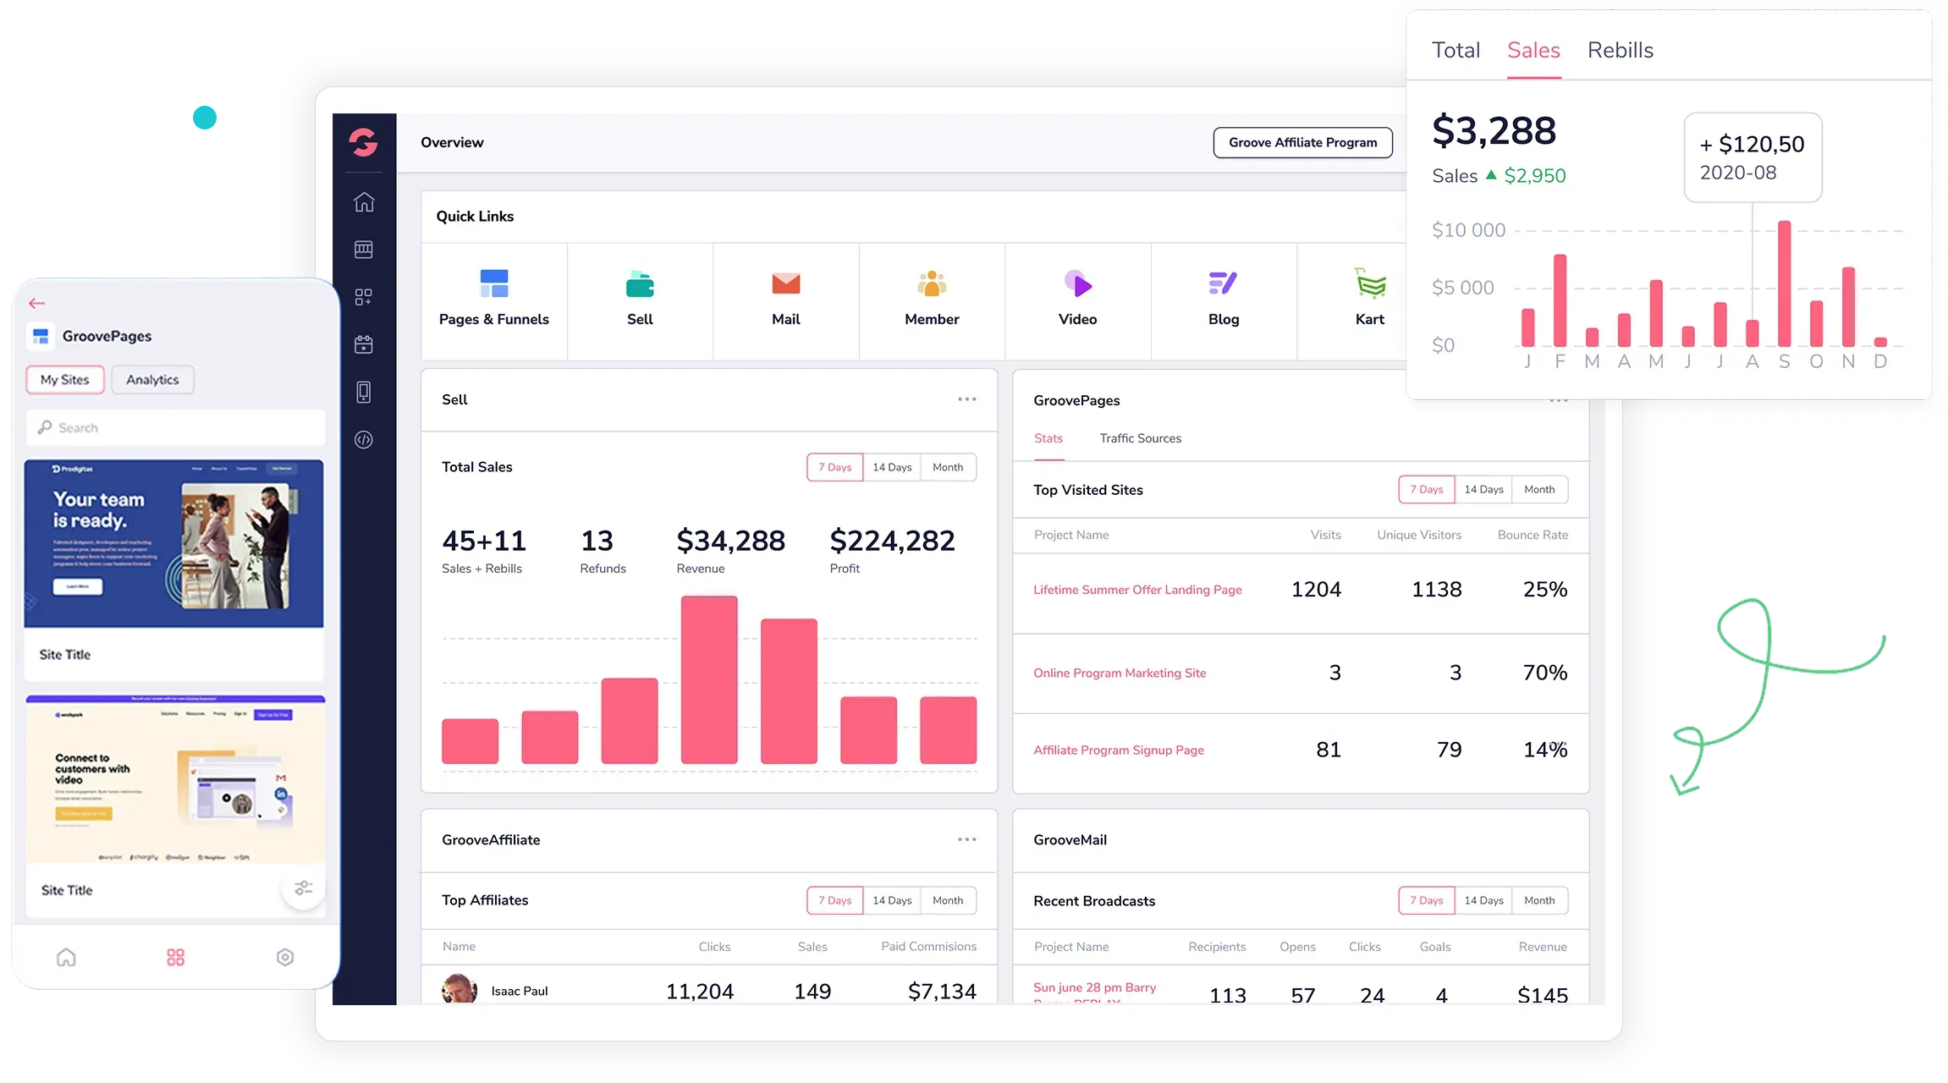1948x1083 pixels.
Task: Open Affiliate Program Signup Page link
Action: (x=1118, y=750)
